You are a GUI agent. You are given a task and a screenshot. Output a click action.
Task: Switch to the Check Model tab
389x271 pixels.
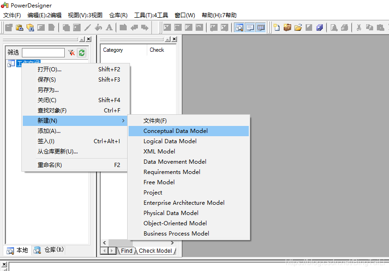pyautogui.click(x=155, y=251)
